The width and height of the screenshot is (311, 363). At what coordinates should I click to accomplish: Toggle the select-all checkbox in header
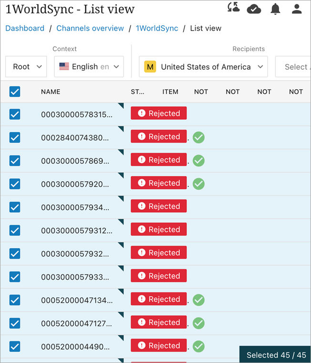15,92
